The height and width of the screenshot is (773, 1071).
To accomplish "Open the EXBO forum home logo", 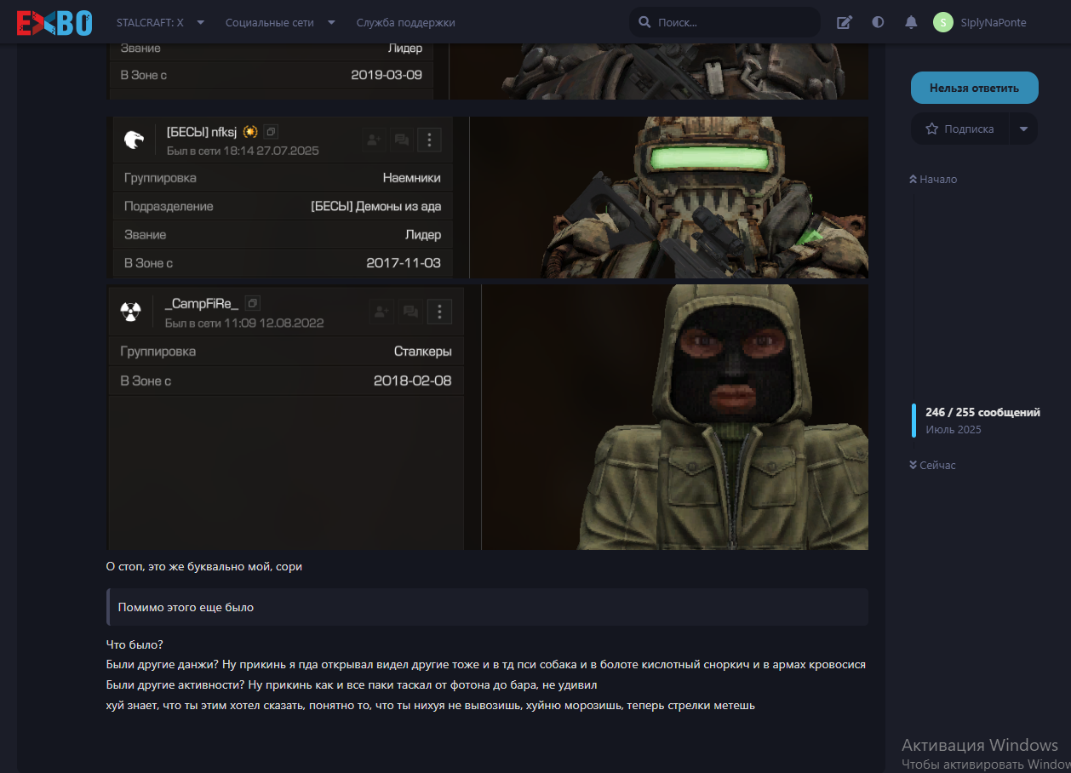I will tap(54, 22).
